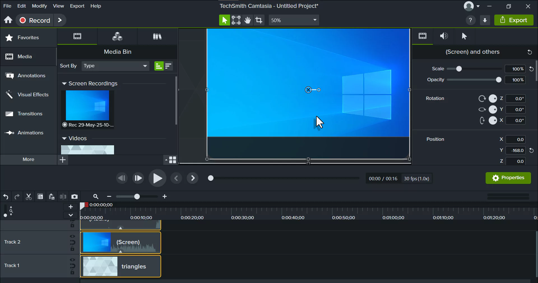This screenshot has height=283, width=538.
Task: Click the playback scrubber bar
Action: click(x=284, y=178)
